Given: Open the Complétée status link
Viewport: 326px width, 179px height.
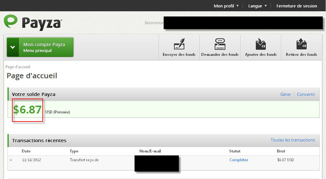Looking at the screenshot, I should tap(239, 160).
